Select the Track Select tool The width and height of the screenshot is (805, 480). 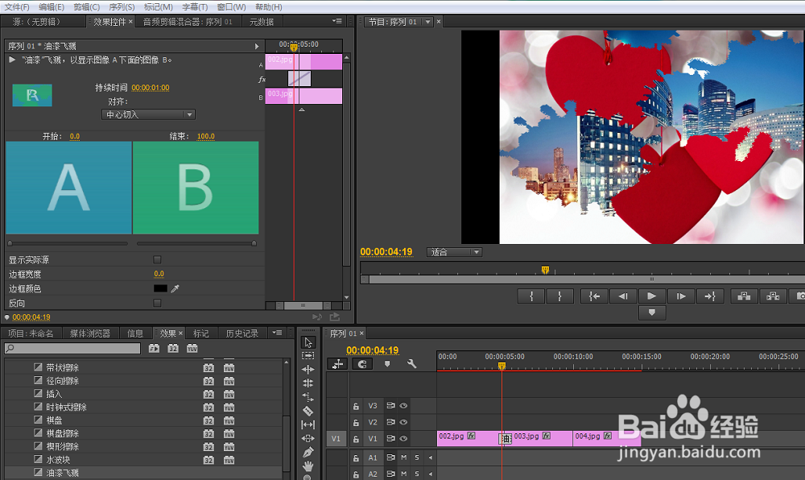point(308,355)
